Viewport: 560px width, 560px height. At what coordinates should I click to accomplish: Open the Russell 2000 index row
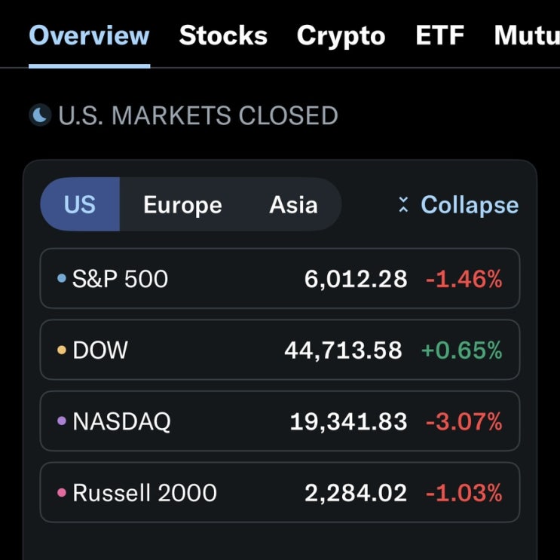280,492
